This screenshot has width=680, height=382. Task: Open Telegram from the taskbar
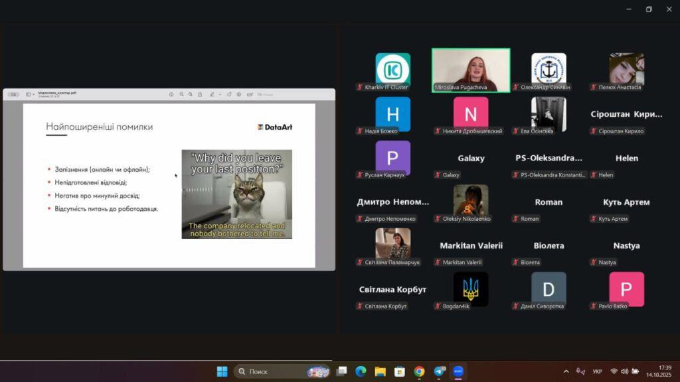[x=439, y=371]
